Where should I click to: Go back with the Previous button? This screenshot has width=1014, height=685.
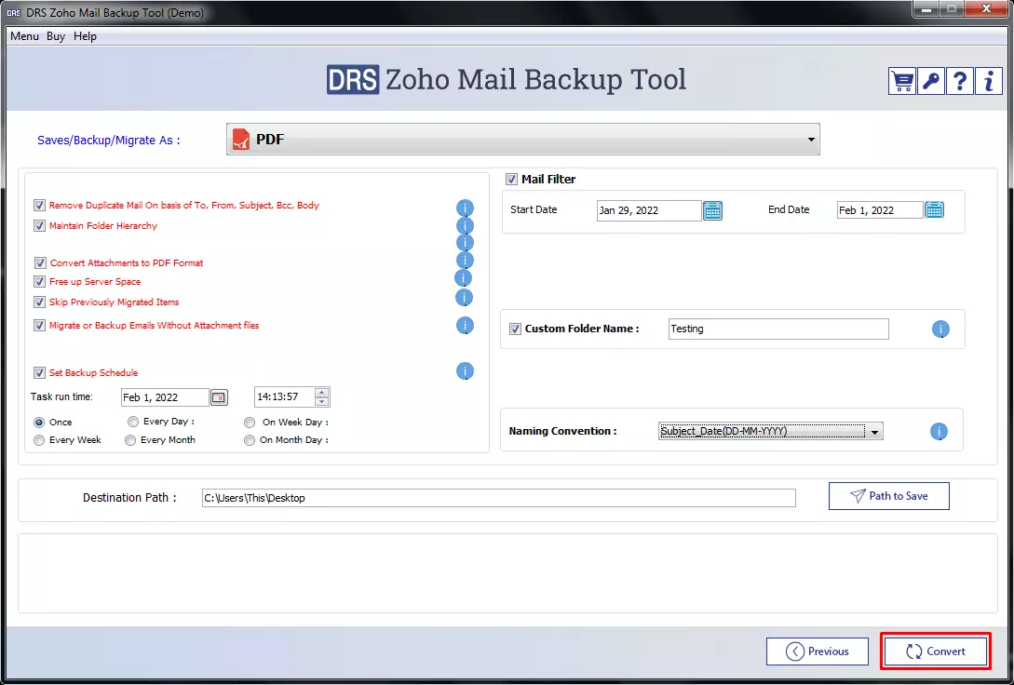[x=818, y=651]
